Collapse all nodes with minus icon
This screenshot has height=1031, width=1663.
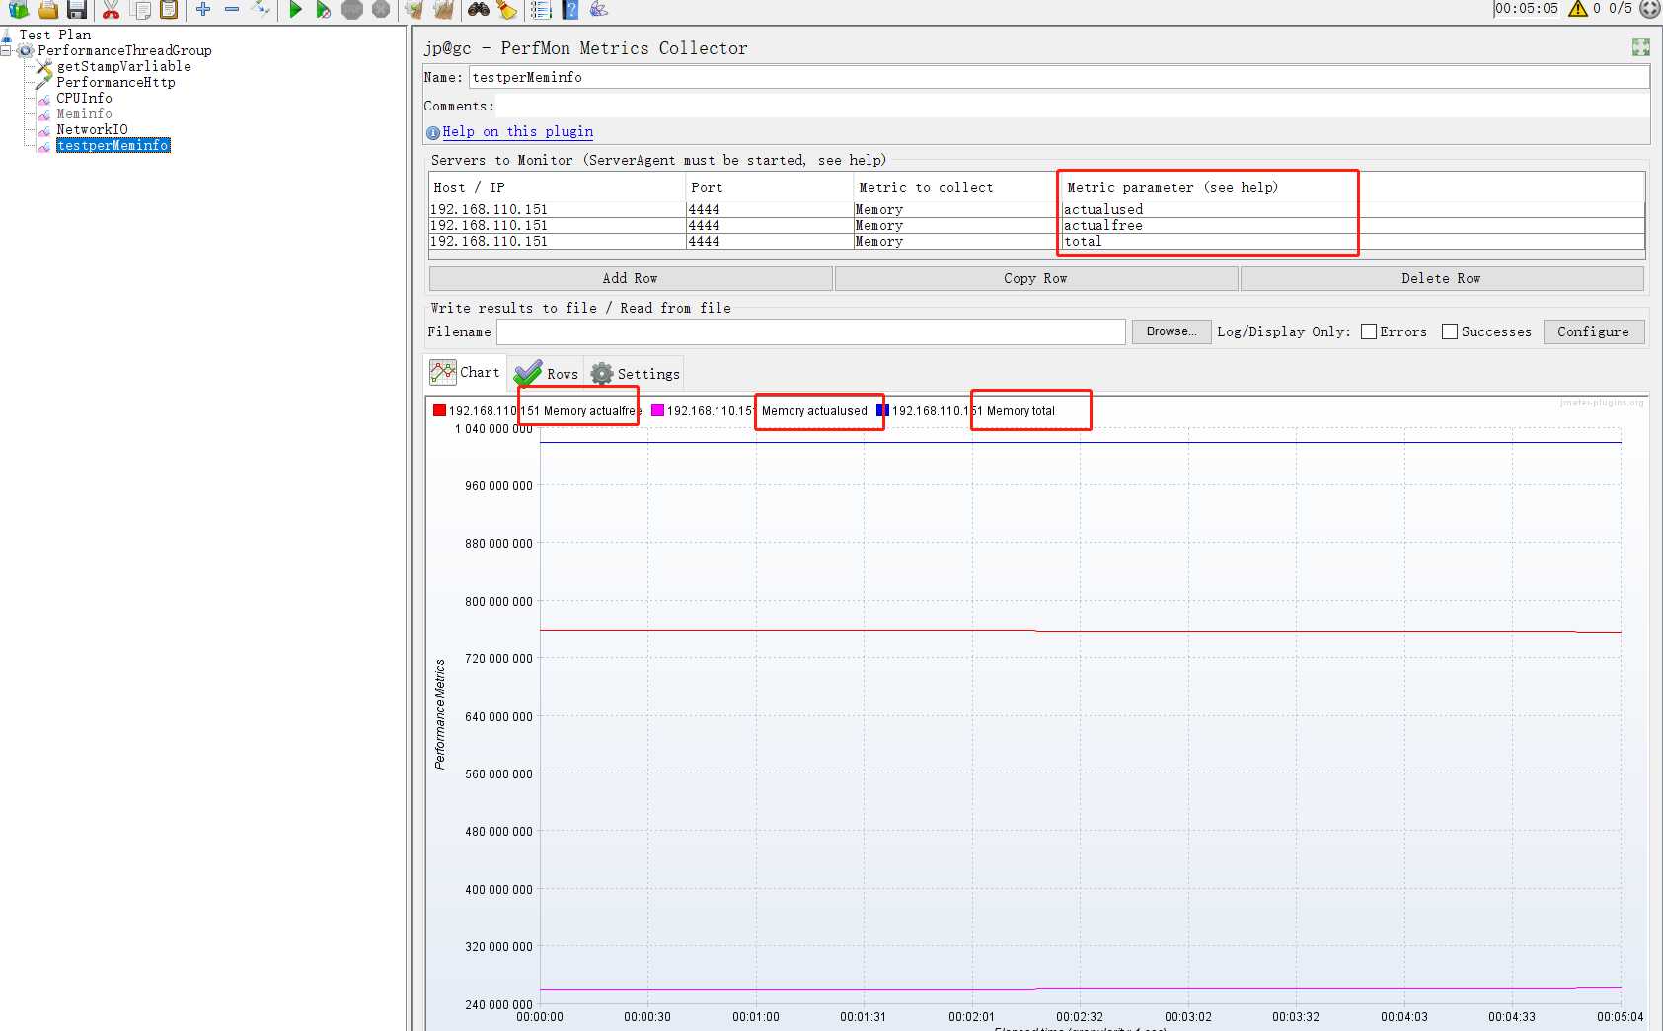click(x=232, y=9)
